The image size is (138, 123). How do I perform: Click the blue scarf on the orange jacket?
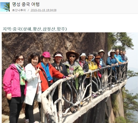[47, 71]
